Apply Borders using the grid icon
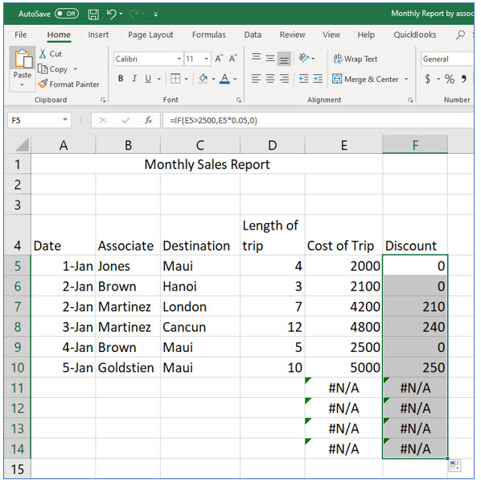 click(x=175, y=79)
